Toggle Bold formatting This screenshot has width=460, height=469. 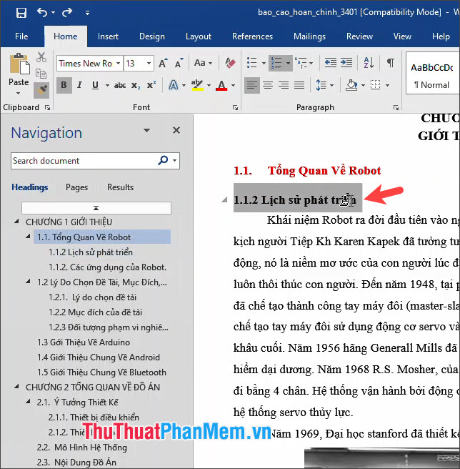(64, 85)
